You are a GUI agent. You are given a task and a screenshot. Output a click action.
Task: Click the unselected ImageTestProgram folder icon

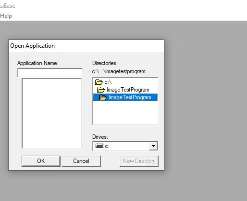(x=101, y=90)
